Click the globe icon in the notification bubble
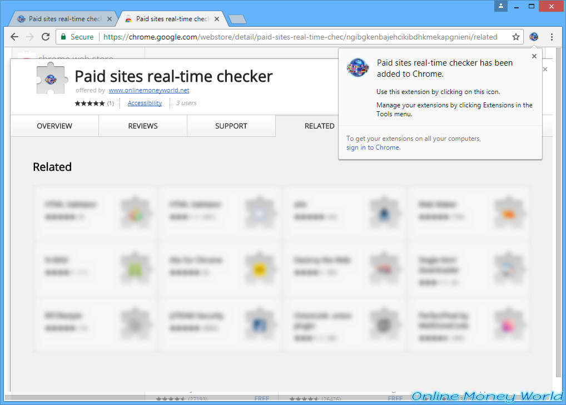This screenshot has width=566, height=405. [358, 67]
